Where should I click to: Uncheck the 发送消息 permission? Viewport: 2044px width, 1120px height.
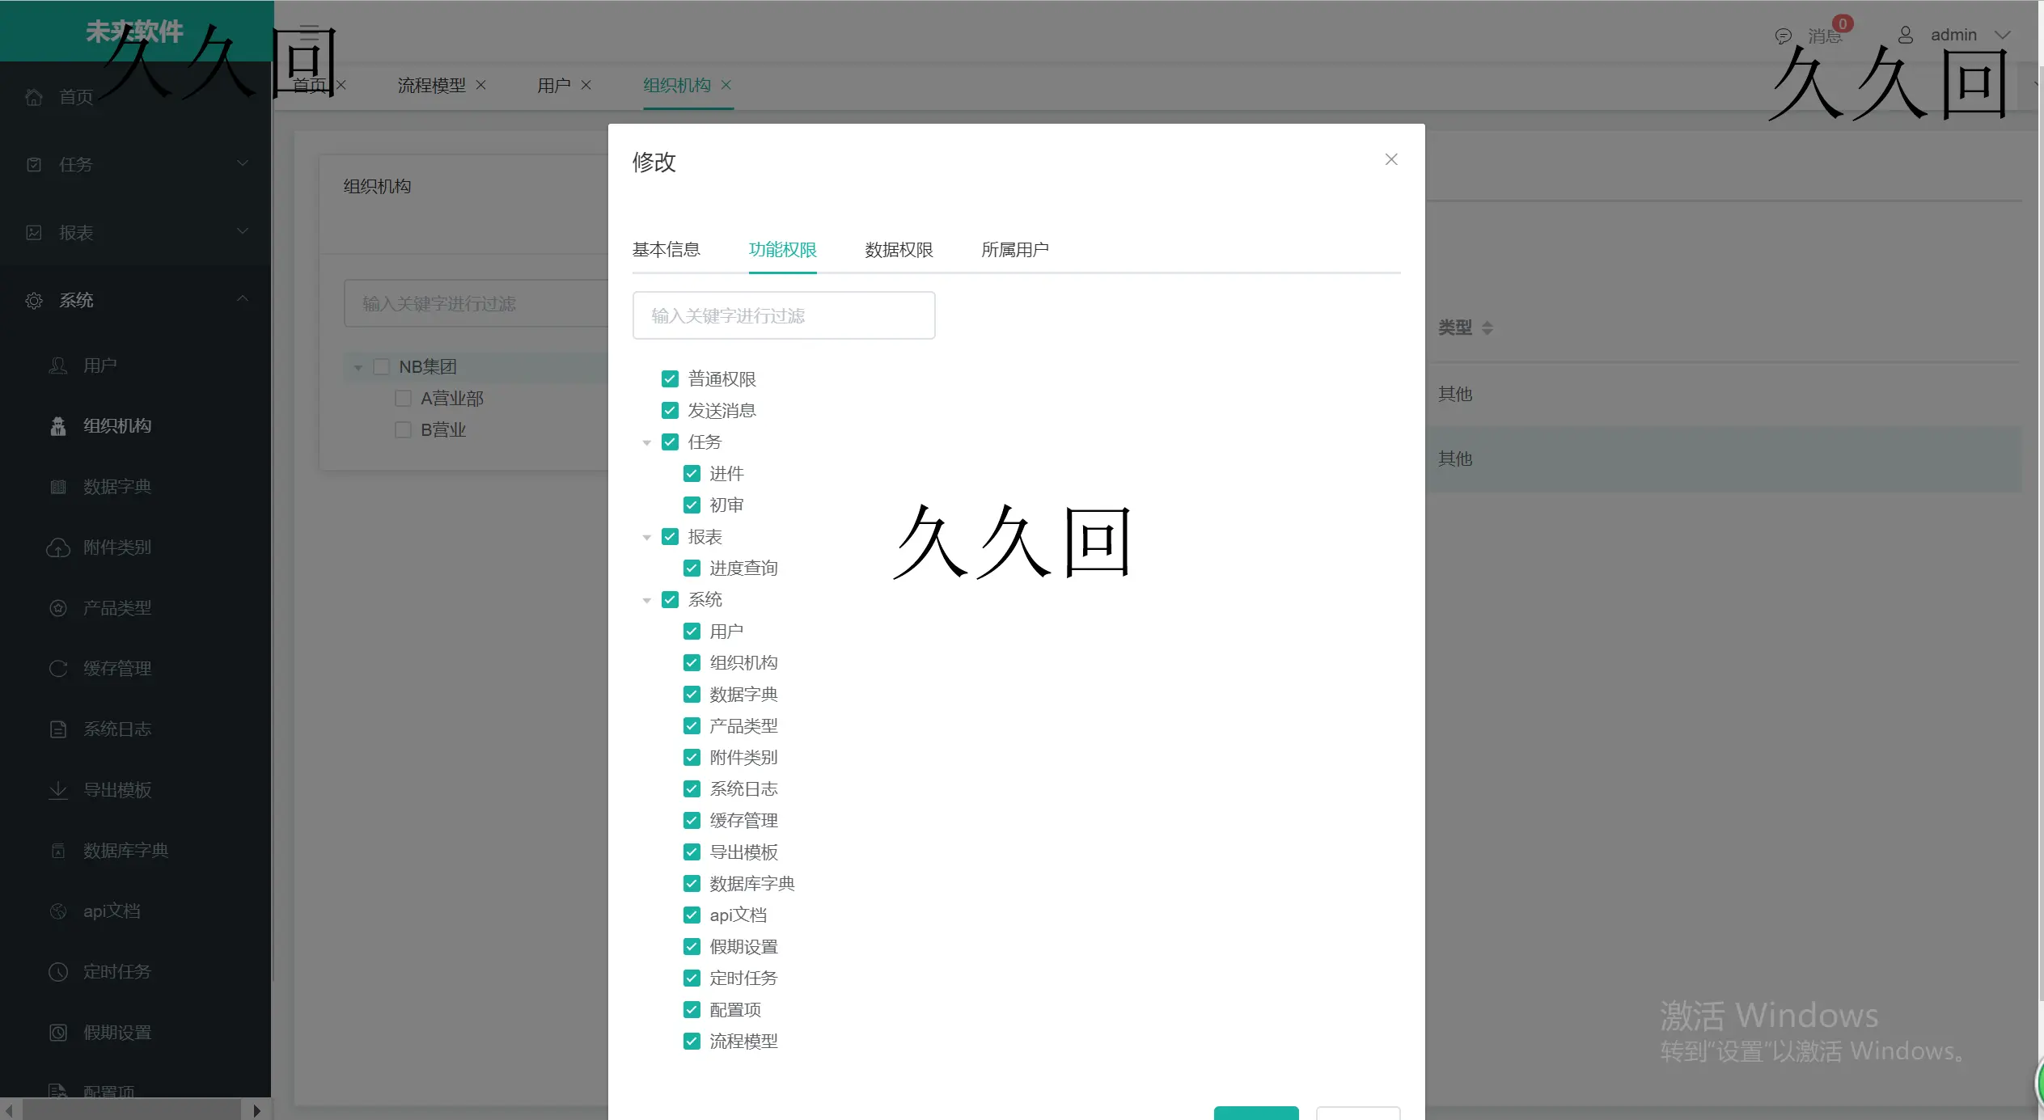click(670, 410)
